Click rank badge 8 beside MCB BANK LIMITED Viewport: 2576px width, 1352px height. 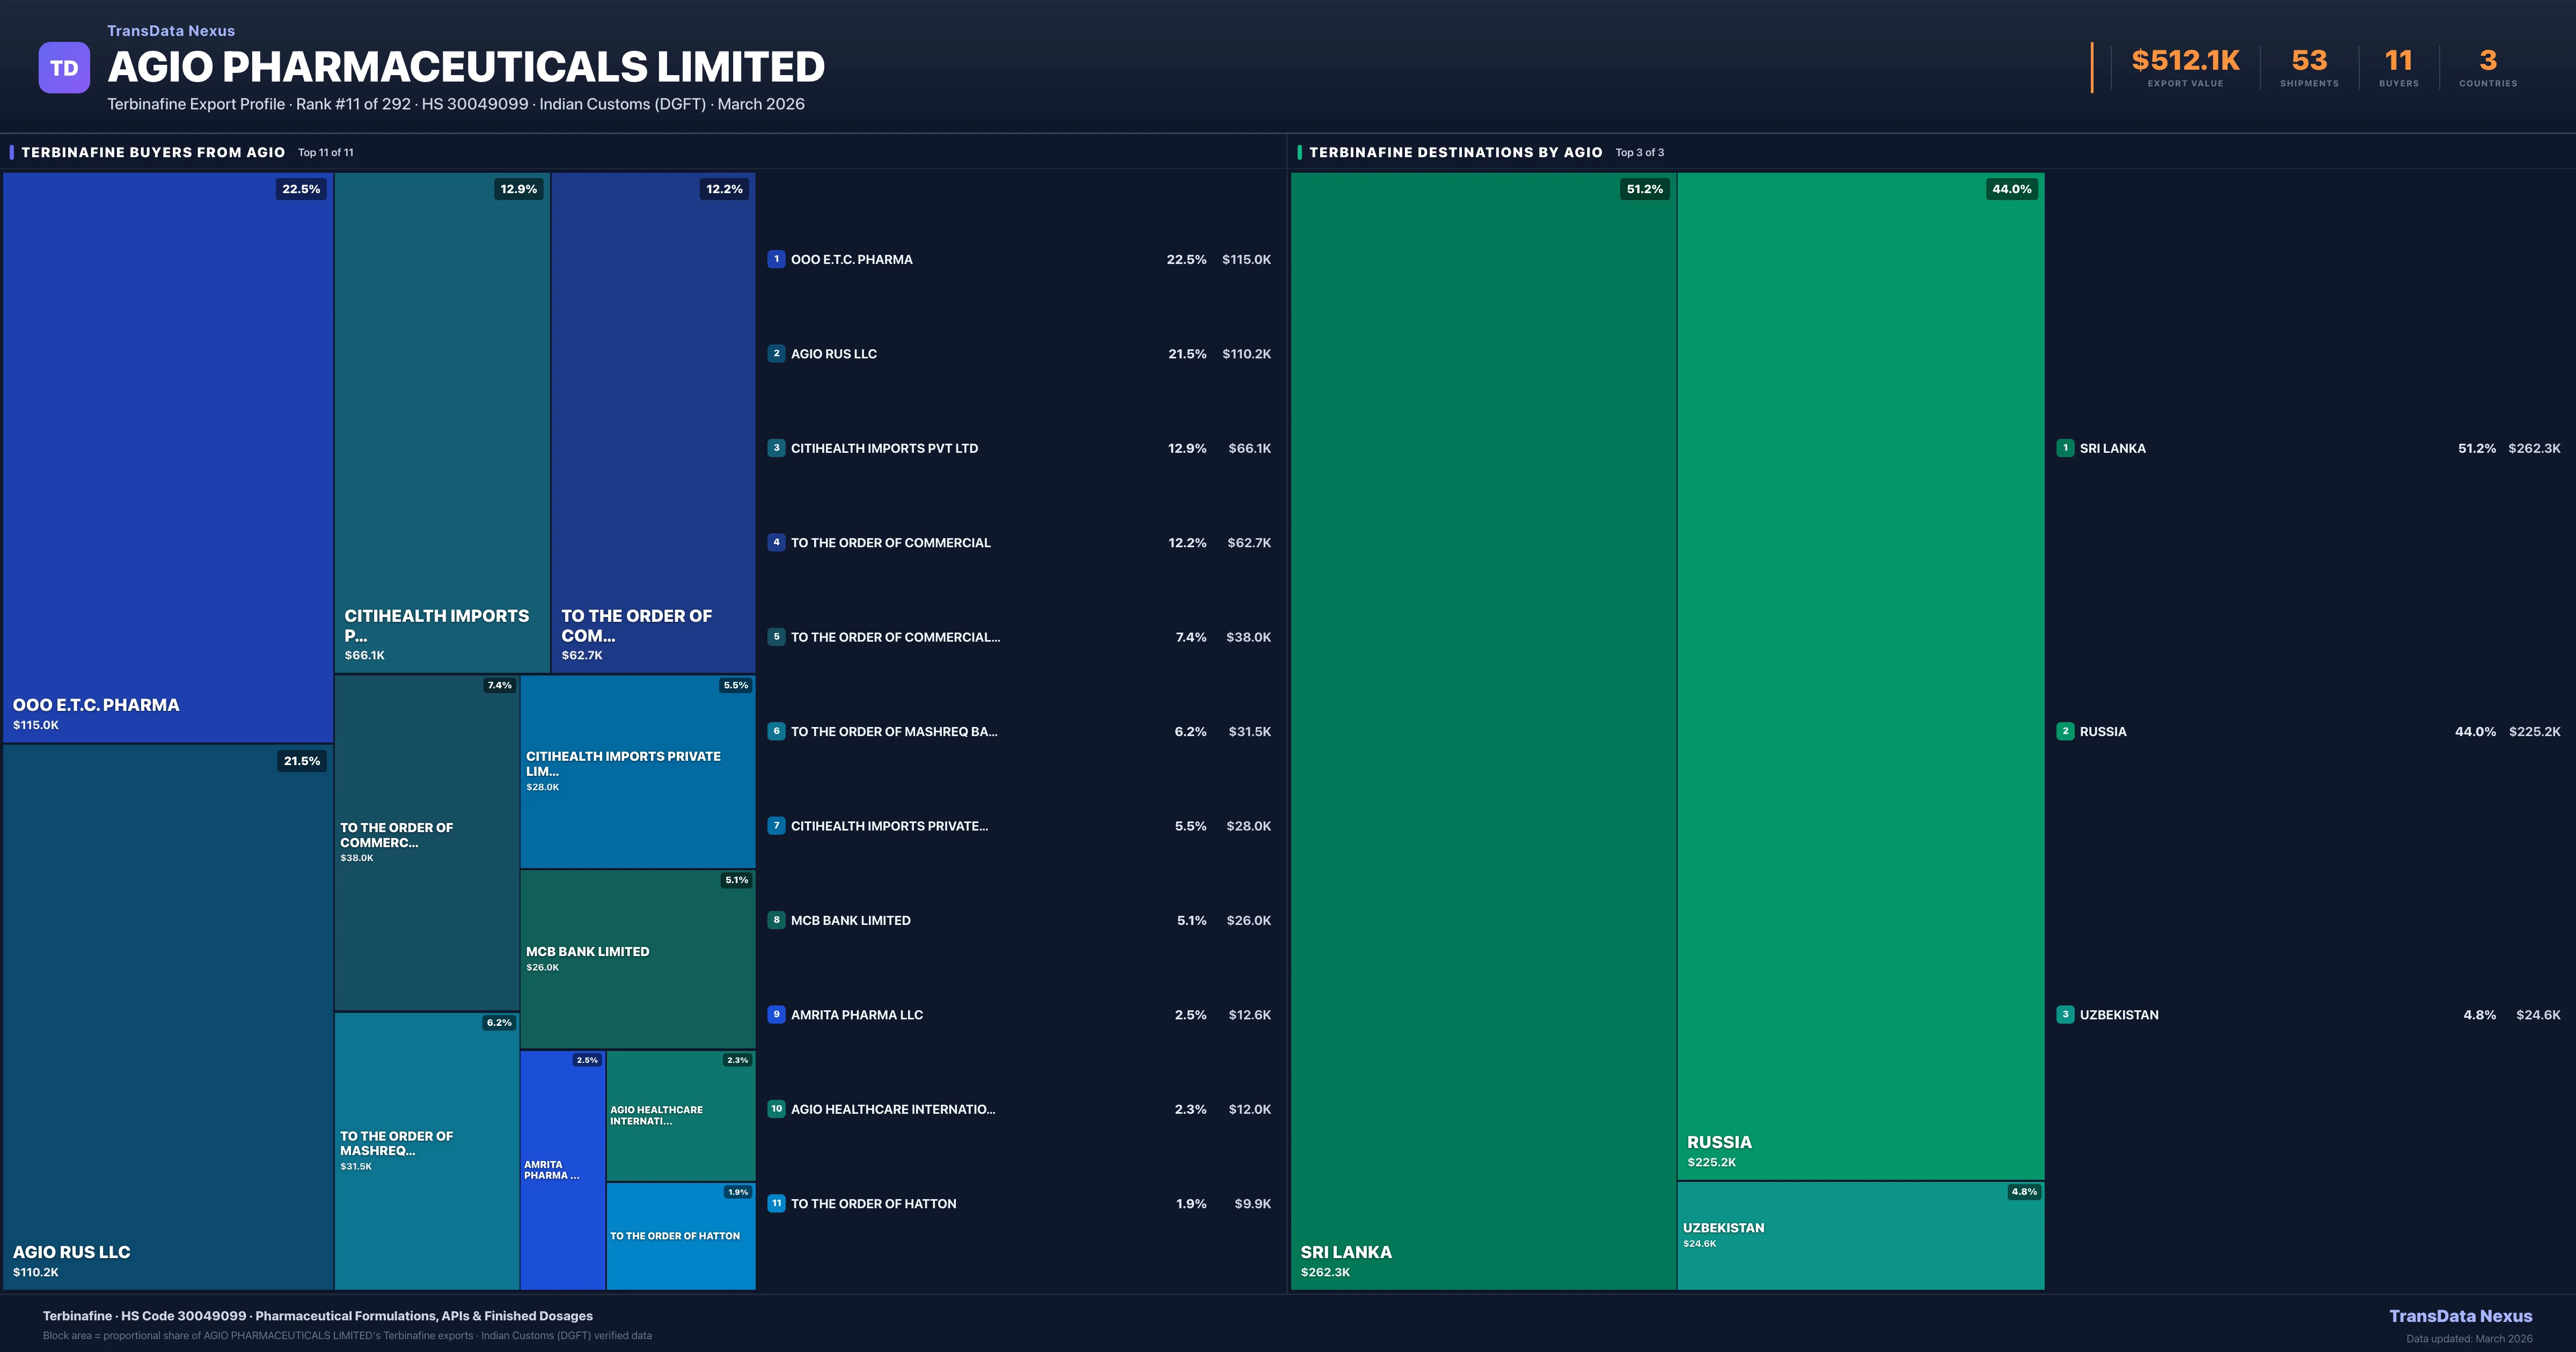click(776, 920)
